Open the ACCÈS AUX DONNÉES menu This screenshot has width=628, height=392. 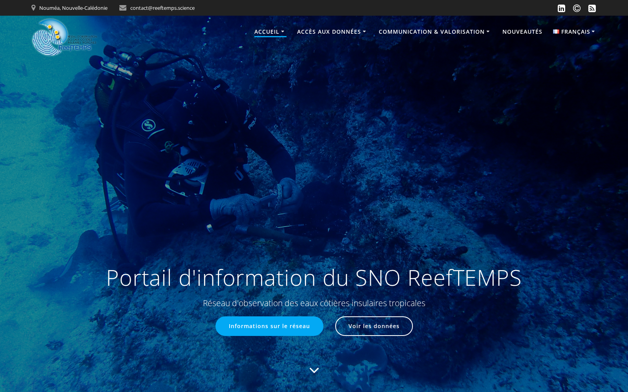coord(329,32)
